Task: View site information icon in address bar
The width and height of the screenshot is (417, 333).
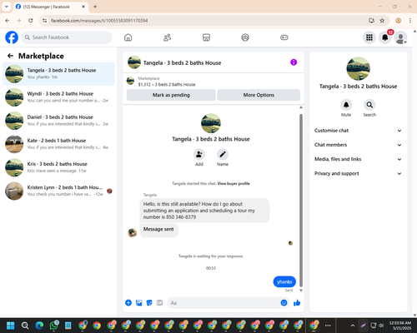Action: pyautogui.click(x=44, y=21)
